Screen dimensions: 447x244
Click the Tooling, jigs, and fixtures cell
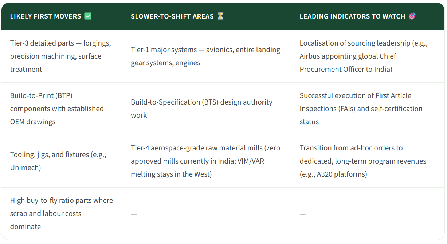point(58,161)
